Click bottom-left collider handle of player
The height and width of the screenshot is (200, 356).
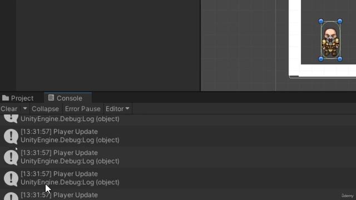321,59
